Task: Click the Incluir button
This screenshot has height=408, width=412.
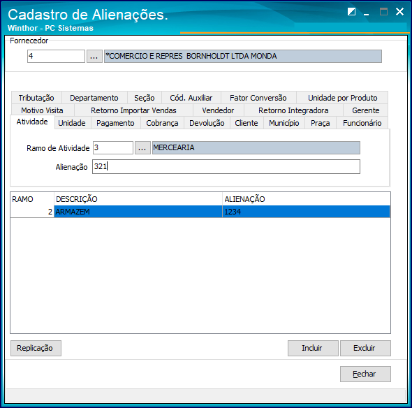Action: [313, 348]
